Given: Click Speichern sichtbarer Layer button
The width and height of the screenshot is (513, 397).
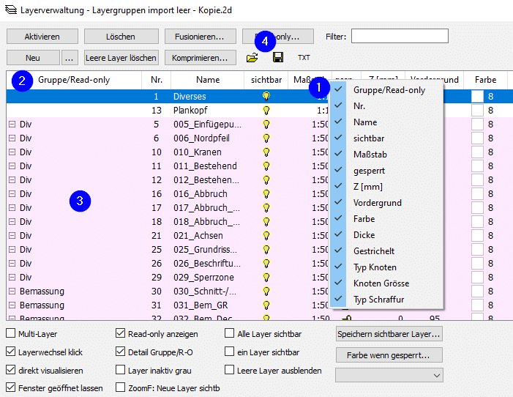Looking at the screenshot, I should tap(389, 334).
